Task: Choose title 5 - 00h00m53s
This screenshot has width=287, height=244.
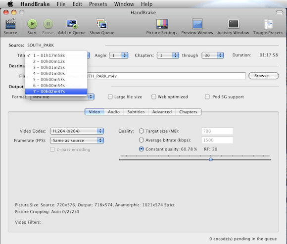Action: 56,80
